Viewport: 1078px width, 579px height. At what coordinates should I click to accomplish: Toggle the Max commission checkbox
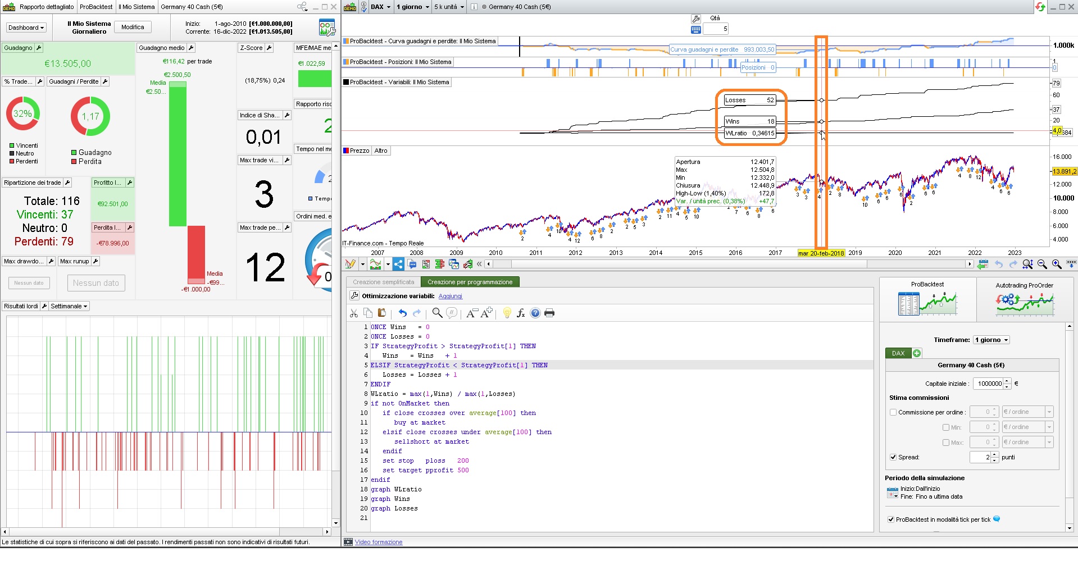[x=946, y=443]
